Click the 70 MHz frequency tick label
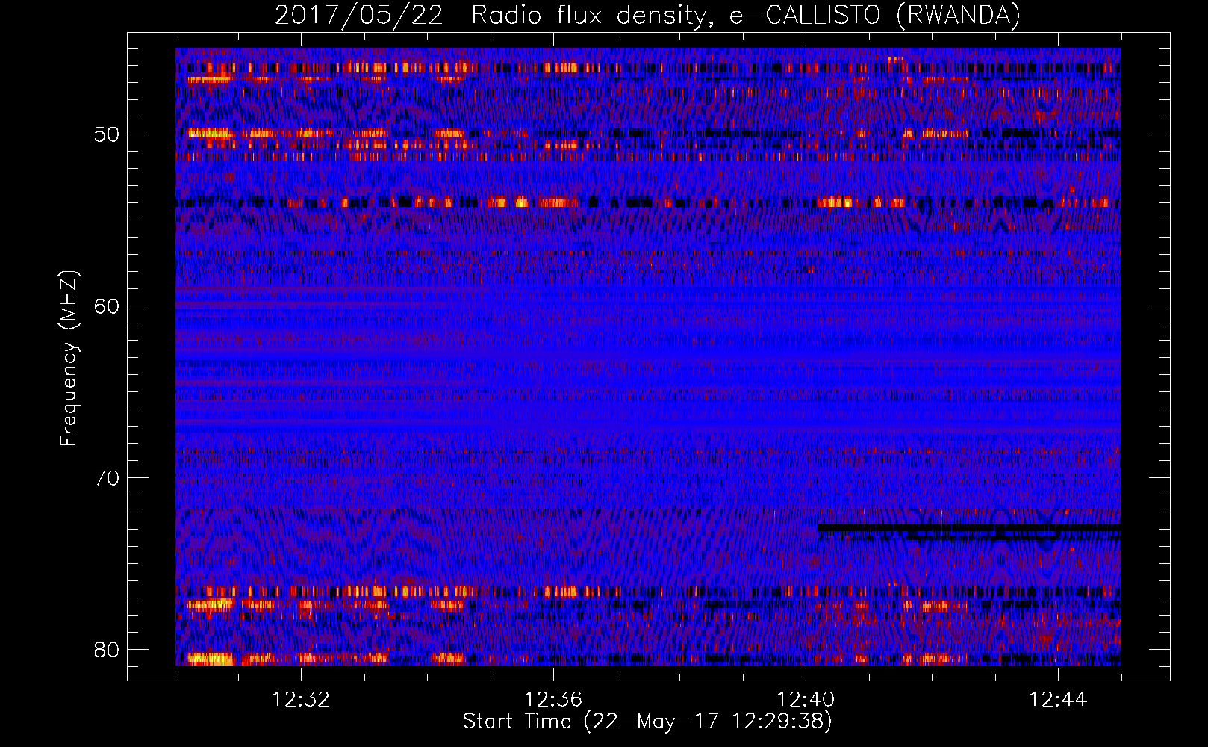1208x747 pixels. [x=107, y=478]
